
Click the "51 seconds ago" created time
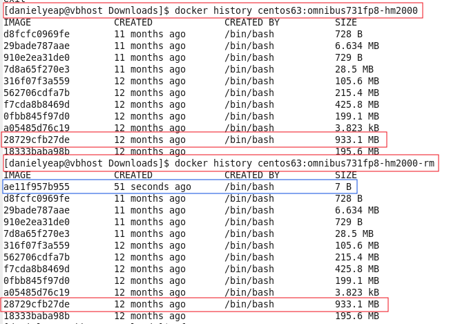click(x=153, y=187)
